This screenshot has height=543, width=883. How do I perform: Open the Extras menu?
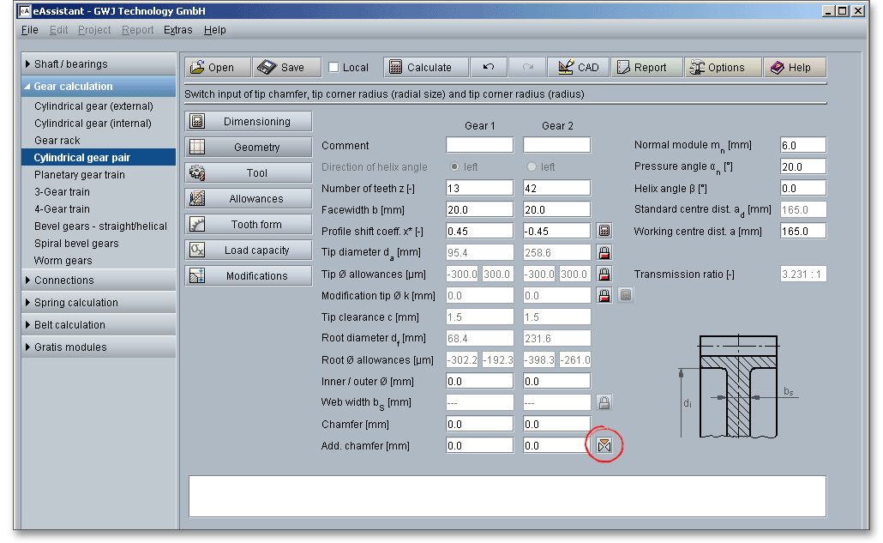178,30
